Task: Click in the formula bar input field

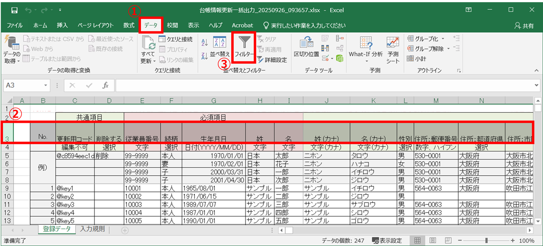Action: pos(322,86)
